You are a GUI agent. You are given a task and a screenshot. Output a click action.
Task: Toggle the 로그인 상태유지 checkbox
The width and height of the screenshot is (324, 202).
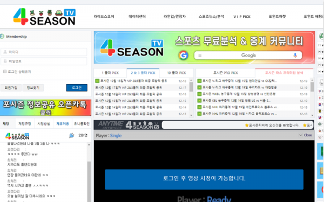[x=5, y=72]
